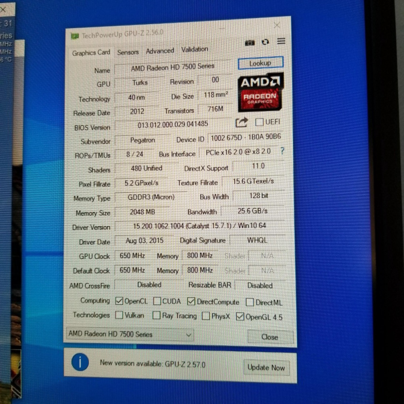Click the blue info icon in update bar
The width and height of the screenshot is (404, 404).
[x=80, y=362]
